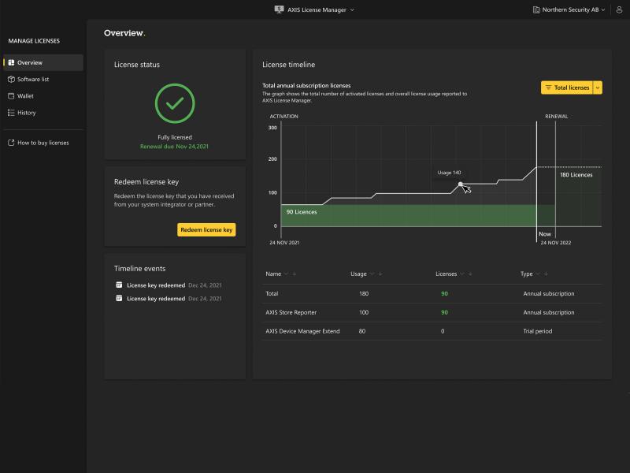Sort by the Type column arrow
This screenshot has height=473, width=630.
[x=546, y=274]
